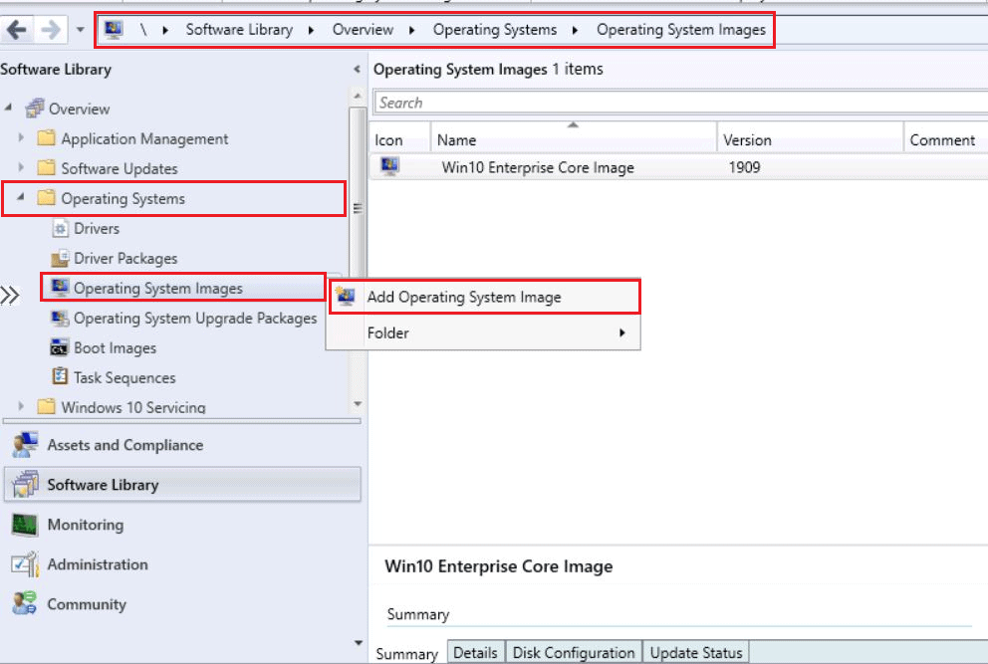Select the Operating System Images tree icon
This screenshot has height=664, width=988.
(60, 288)
